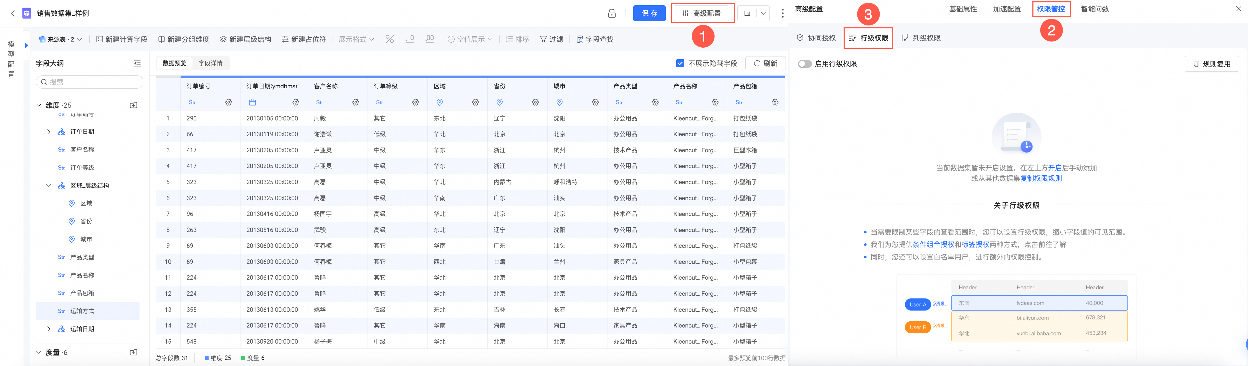The image size is (1251, 366).
Task: Click the 复制权限规则 link
Action: pos(1041,178)
